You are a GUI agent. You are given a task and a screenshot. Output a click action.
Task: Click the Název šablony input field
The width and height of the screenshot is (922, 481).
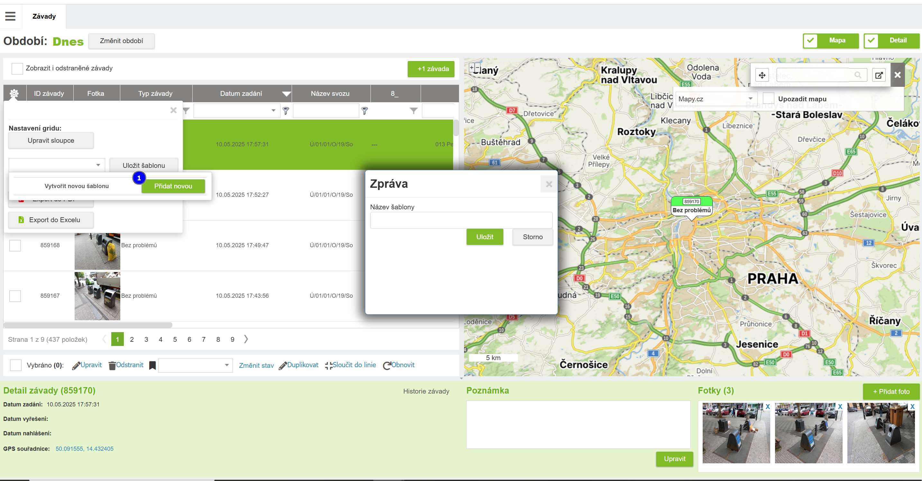point(461,220)
